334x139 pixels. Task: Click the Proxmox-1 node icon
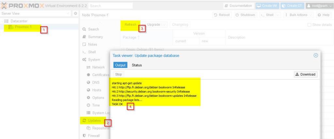pos(11,27)
